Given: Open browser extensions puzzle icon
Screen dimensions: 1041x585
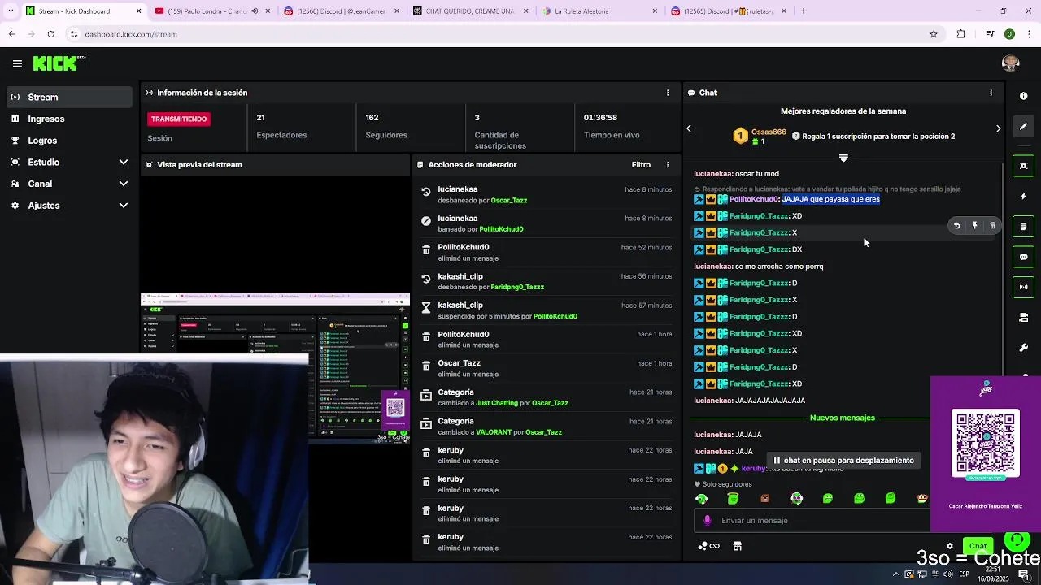Looking at the screenshot, I should (961, 34).
